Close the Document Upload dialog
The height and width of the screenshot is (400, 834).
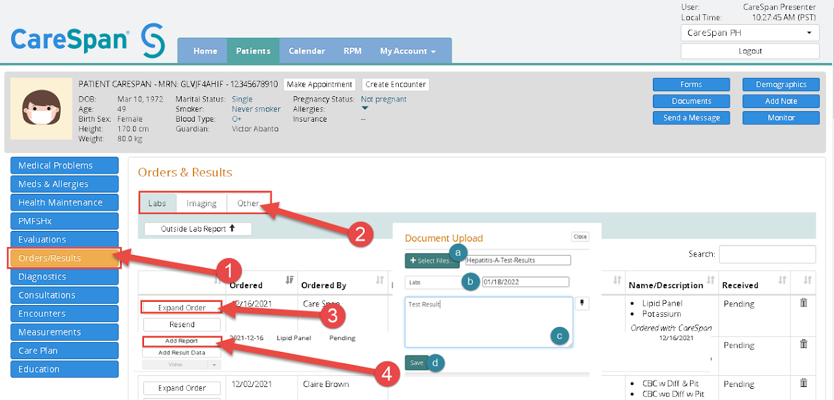(580, 237)
